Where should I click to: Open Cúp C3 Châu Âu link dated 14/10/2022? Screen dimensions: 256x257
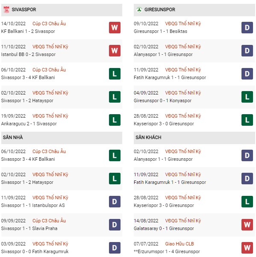coord(49,24)
